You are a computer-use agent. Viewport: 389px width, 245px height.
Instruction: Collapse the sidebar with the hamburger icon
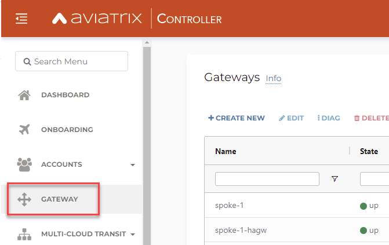21,19
